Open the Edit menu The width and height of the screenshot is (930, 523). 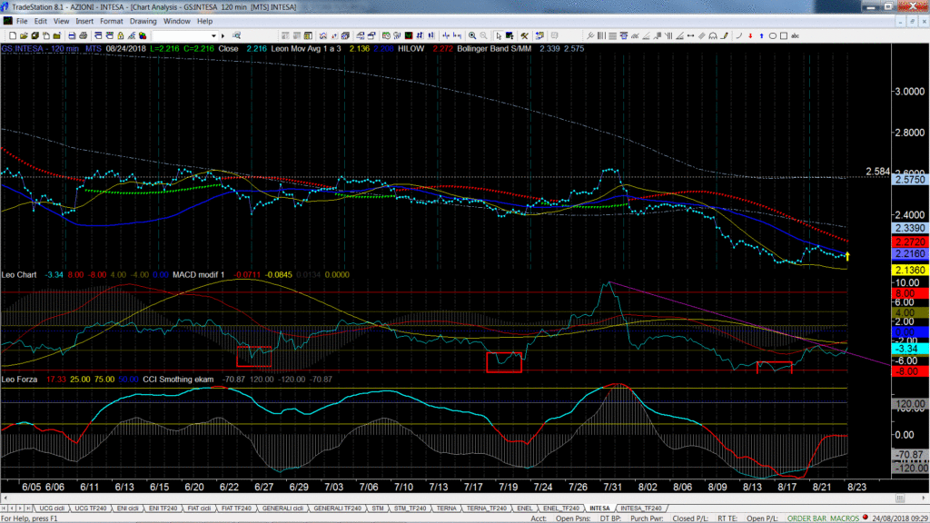tap(40, 22)
